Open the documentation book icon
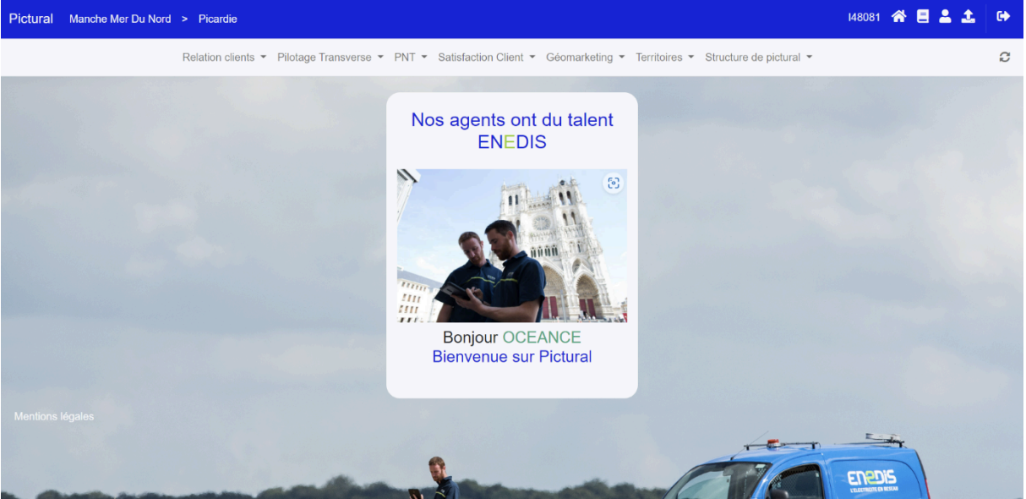The image size is (1026, 499). 923,16
